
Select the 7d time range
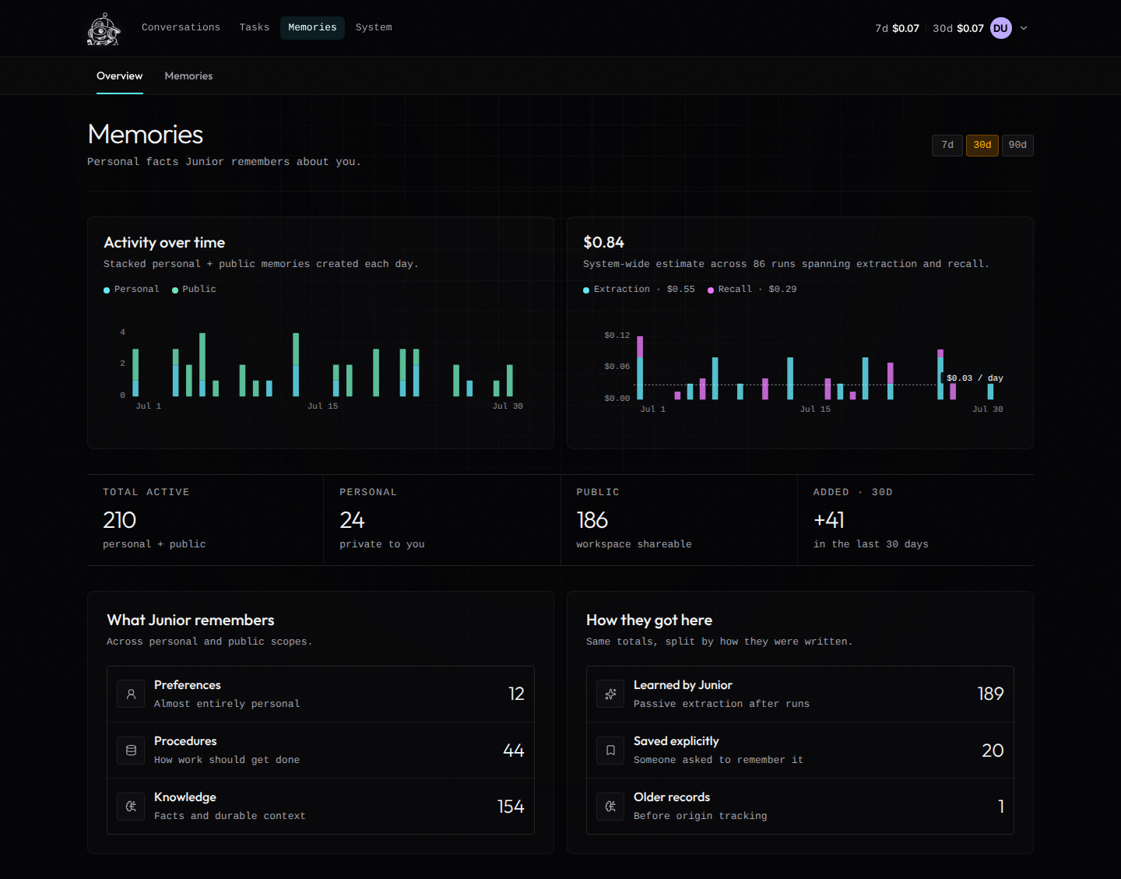(x=947, y=145)
